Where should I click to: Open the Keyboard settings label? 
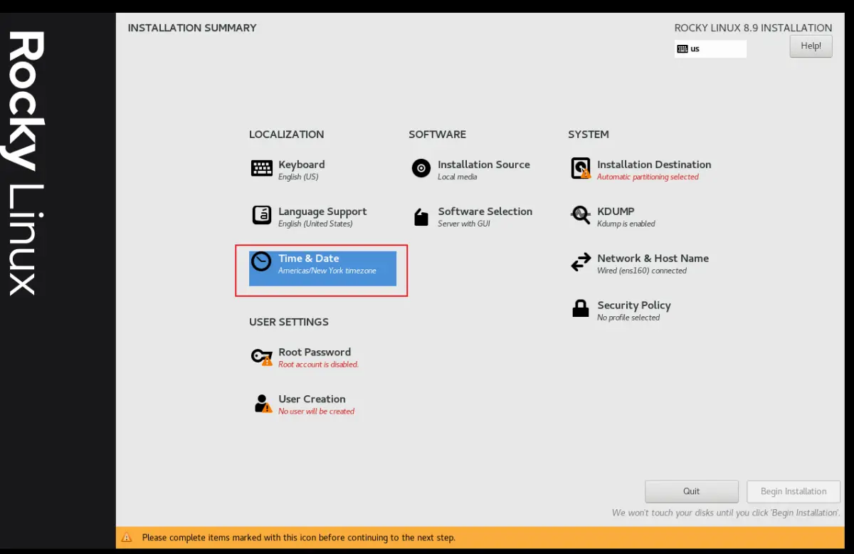[x=302, y=164]
